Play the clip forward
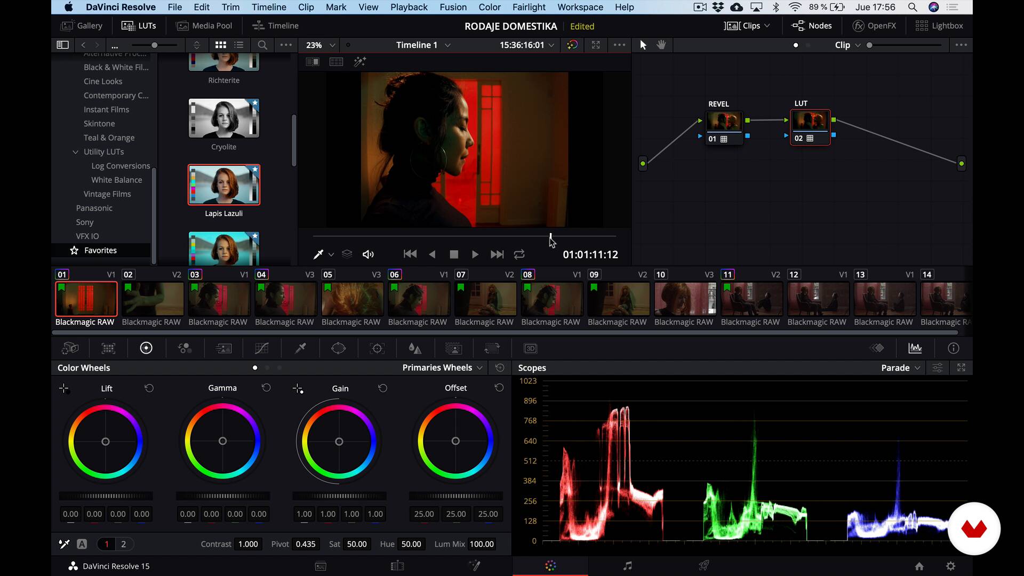 click(475, 255)
